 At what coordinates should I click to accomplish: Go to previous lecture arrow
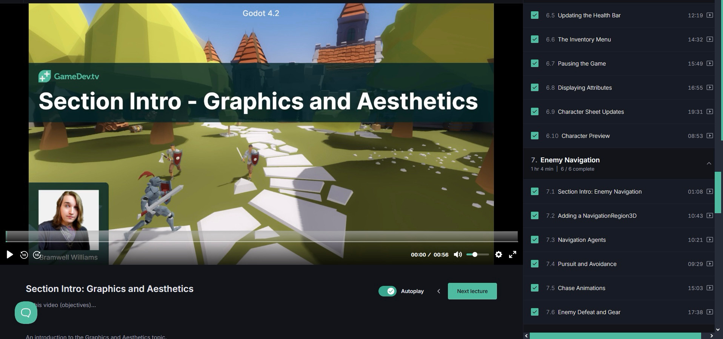438,291
